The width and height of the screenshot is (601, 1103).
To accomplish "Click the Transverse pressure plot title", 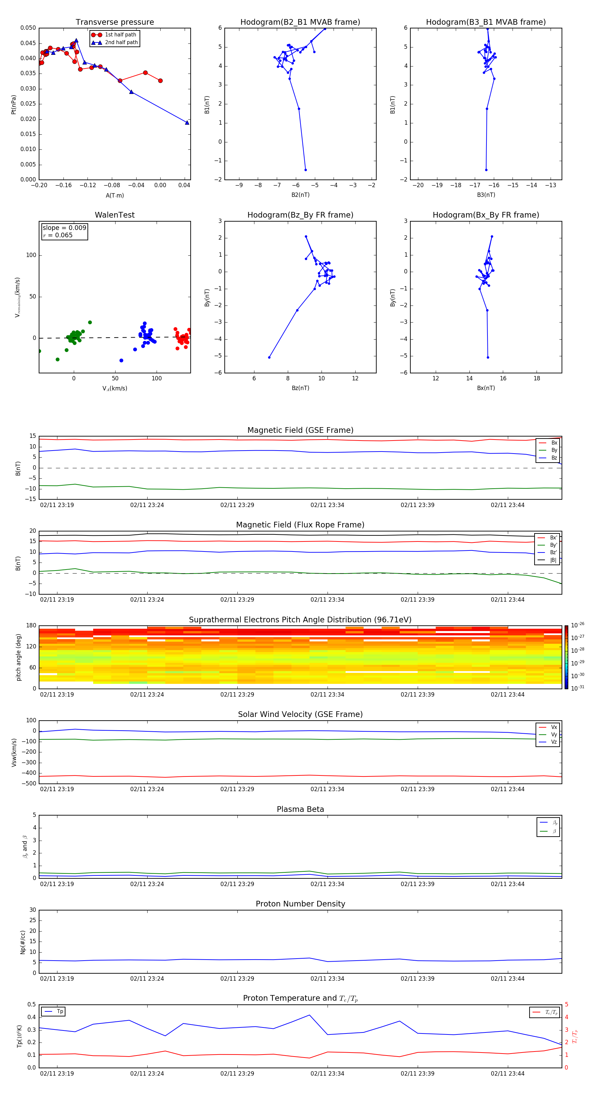I will (115, 22).
